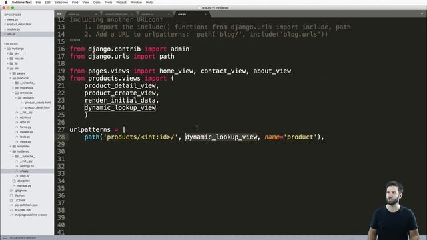Open forms.py in the sidebar tree
The width and height of the screenshot is (427, 240).
25,127
